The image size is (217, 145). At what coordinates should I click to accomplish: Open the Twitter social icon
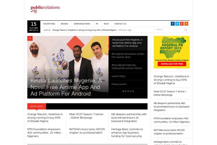tap(177, 24)
